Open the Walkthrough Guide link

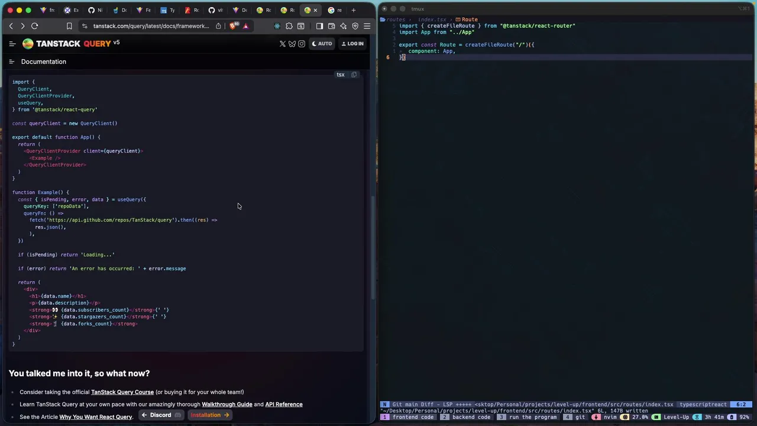[227, 404]
